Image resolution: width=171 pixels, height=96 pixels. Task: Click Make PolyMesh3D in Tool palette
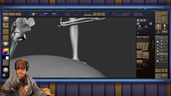tap(163, 19)
